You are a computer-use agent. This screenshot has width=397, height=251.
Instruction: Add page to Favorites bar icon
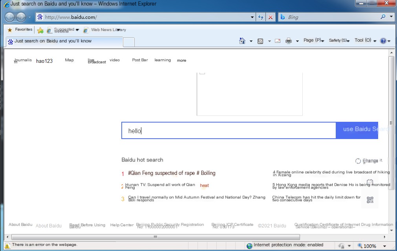click(x=40, y=30)
